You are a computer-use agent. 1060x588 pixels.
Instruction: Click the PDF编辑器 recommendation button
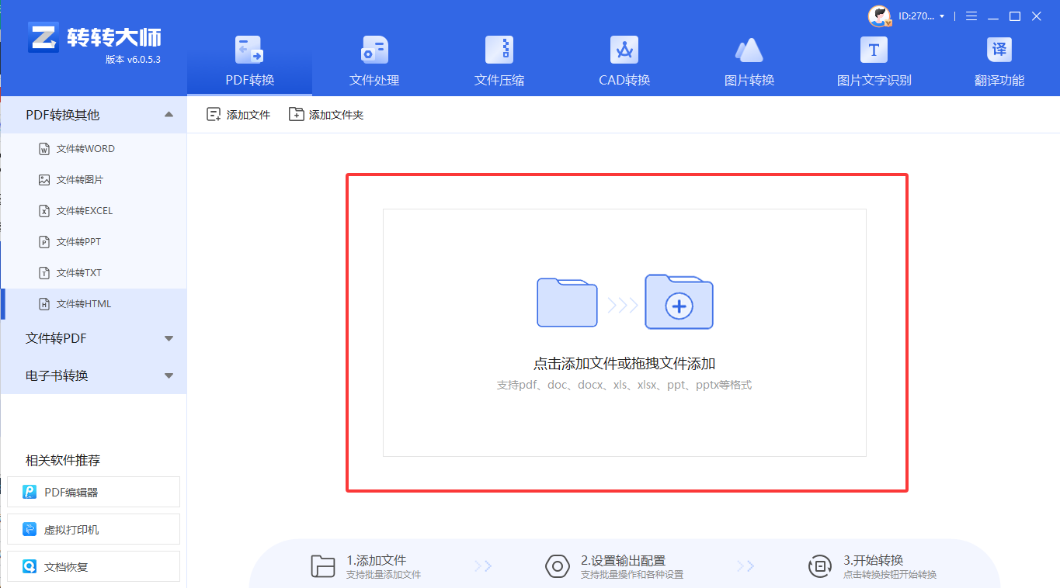pyautogui.click(x=93, y=492)
